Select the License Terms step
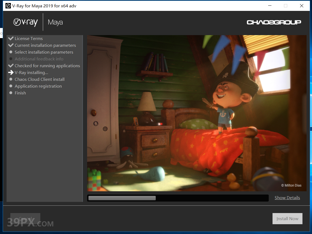312x234 pixels. pos(29,38)
